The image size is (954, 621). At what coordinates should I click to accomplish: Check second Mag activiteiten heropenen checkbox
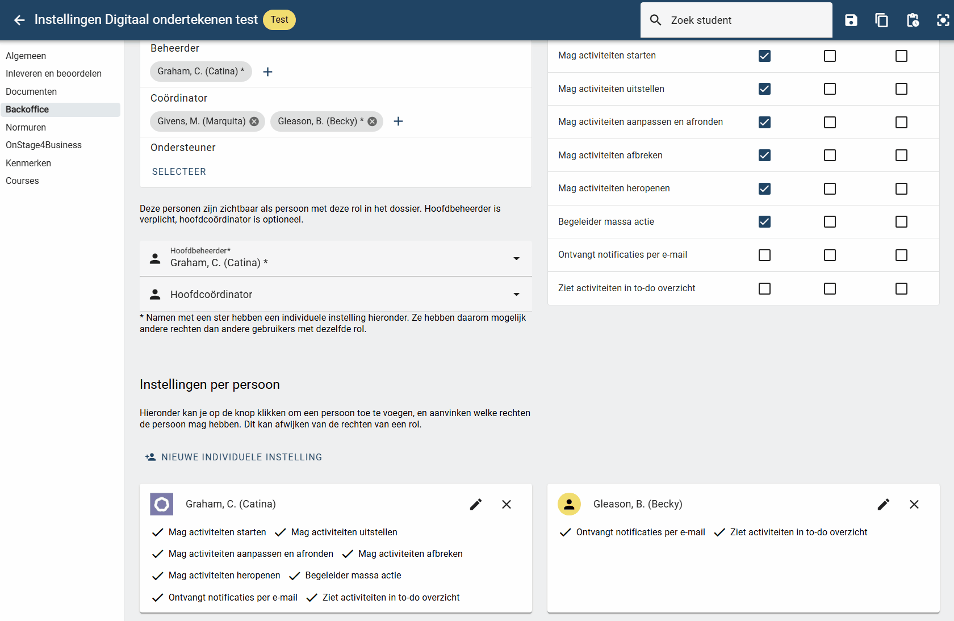coord(830,188)
